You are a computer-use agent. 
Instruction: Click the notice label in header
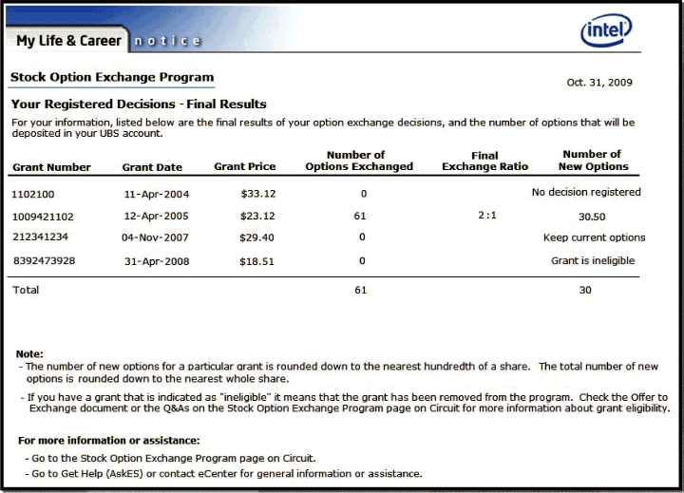pyautogui.click(x=166, y=41)
